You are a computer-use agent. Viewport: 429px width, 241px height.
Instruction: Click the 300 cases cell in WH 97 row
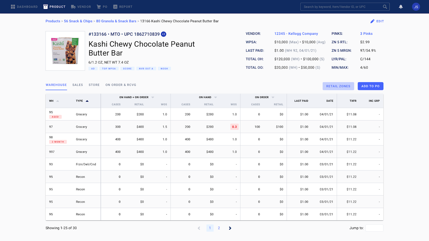pos(118,127)
